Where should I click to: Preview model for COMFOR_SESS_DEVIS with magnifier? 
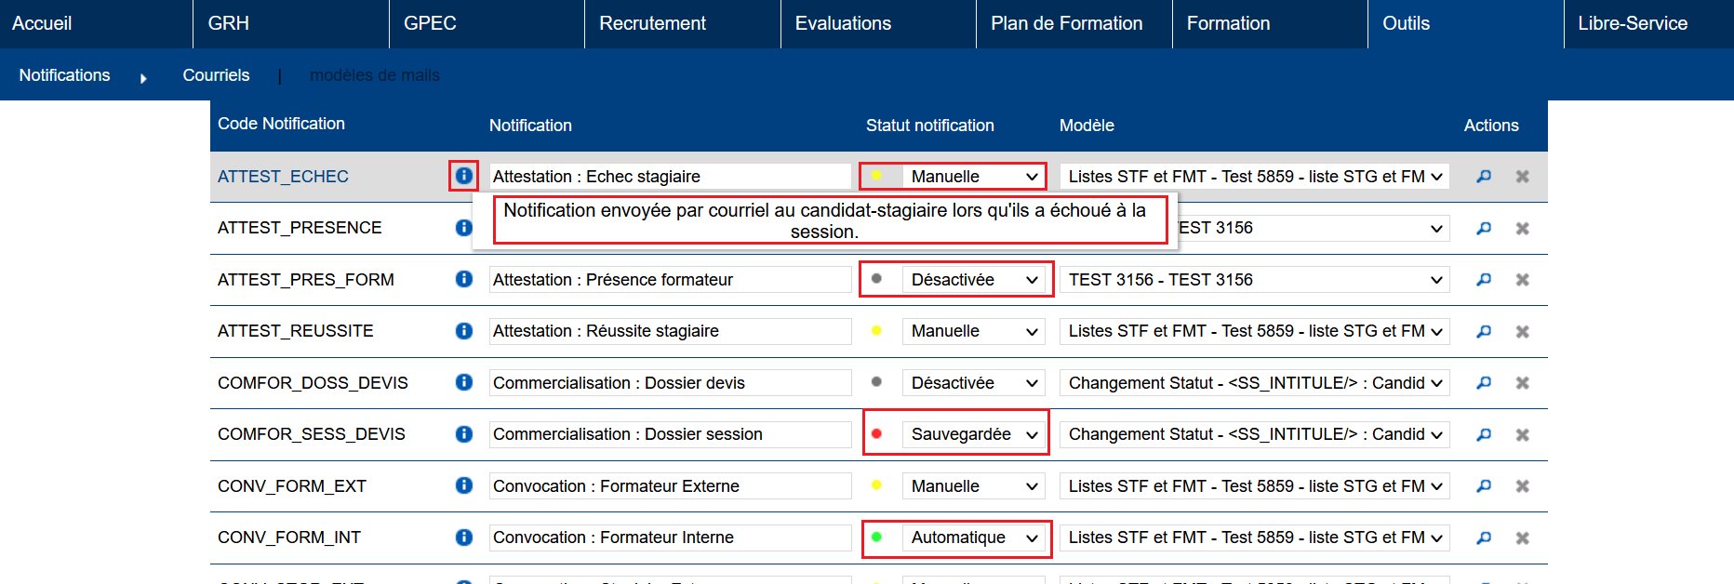(x=1484, y=434)
